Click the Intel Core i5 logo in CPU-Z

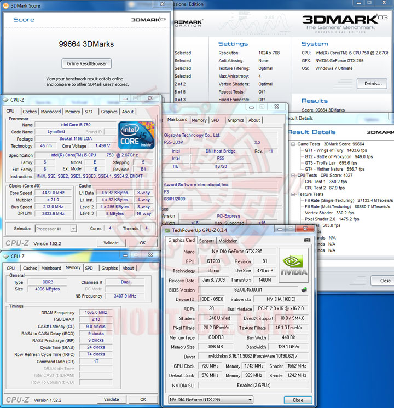[x=136, y=135]
